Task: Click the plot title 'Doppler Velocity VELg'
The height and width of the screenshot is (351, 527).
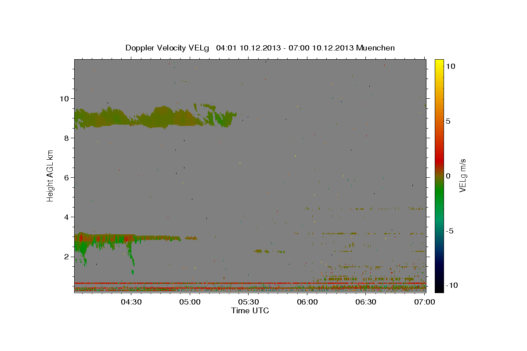Action: [168, 48]
